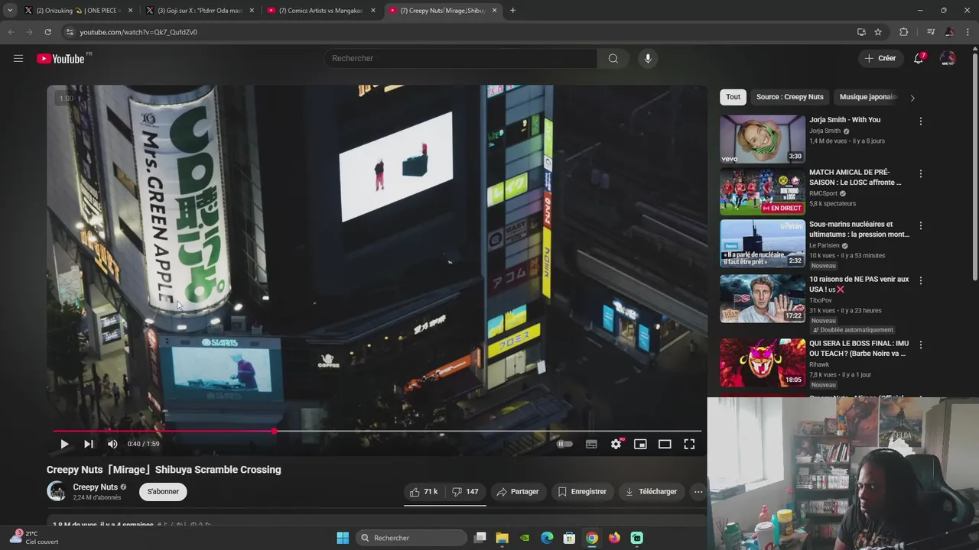Select the Source : Creepy Nuts chip
The image size is (979, 550).
(x=789, y=97)
